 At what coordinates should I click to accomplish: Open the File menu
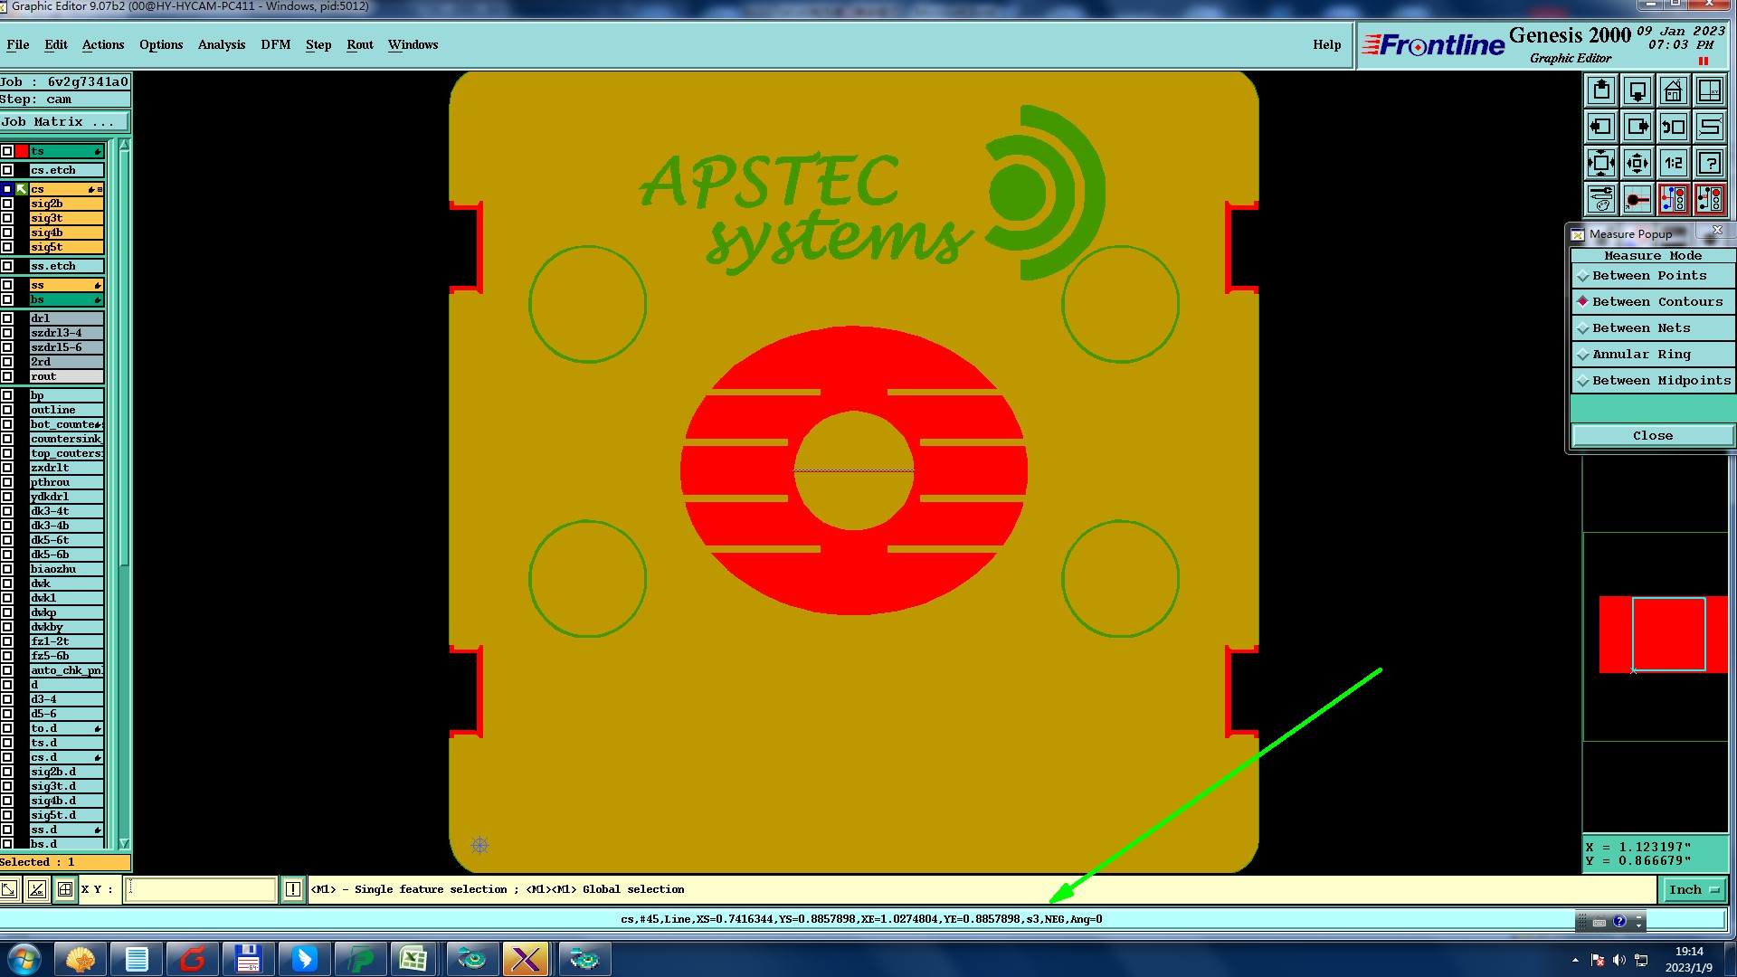(x=18, y=44)
